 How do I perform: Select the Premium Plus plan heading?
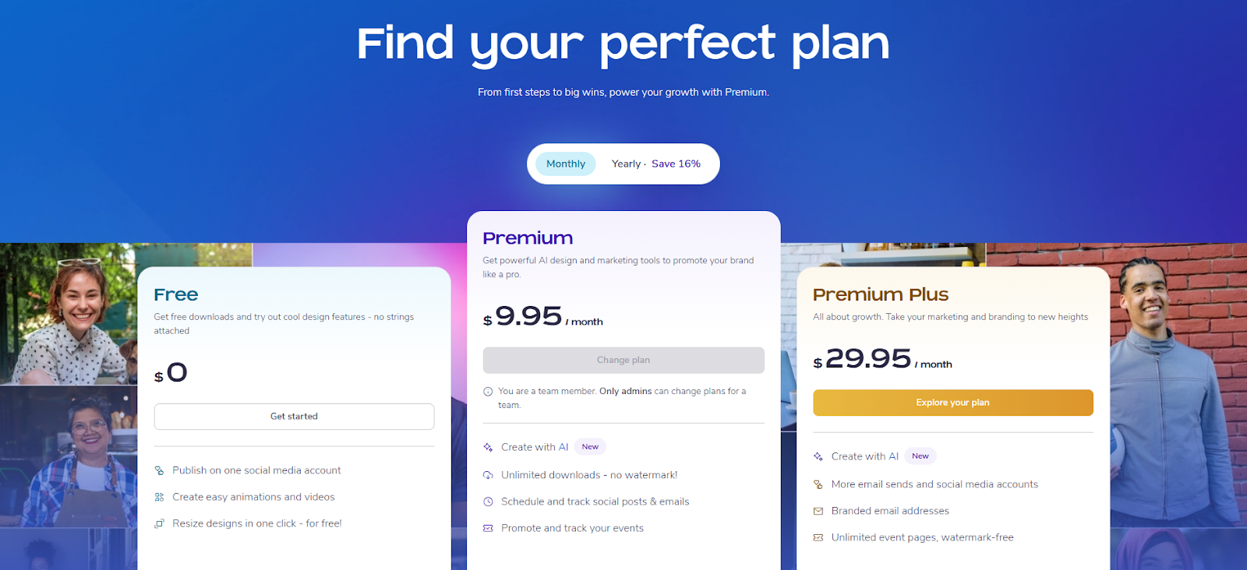881,294
